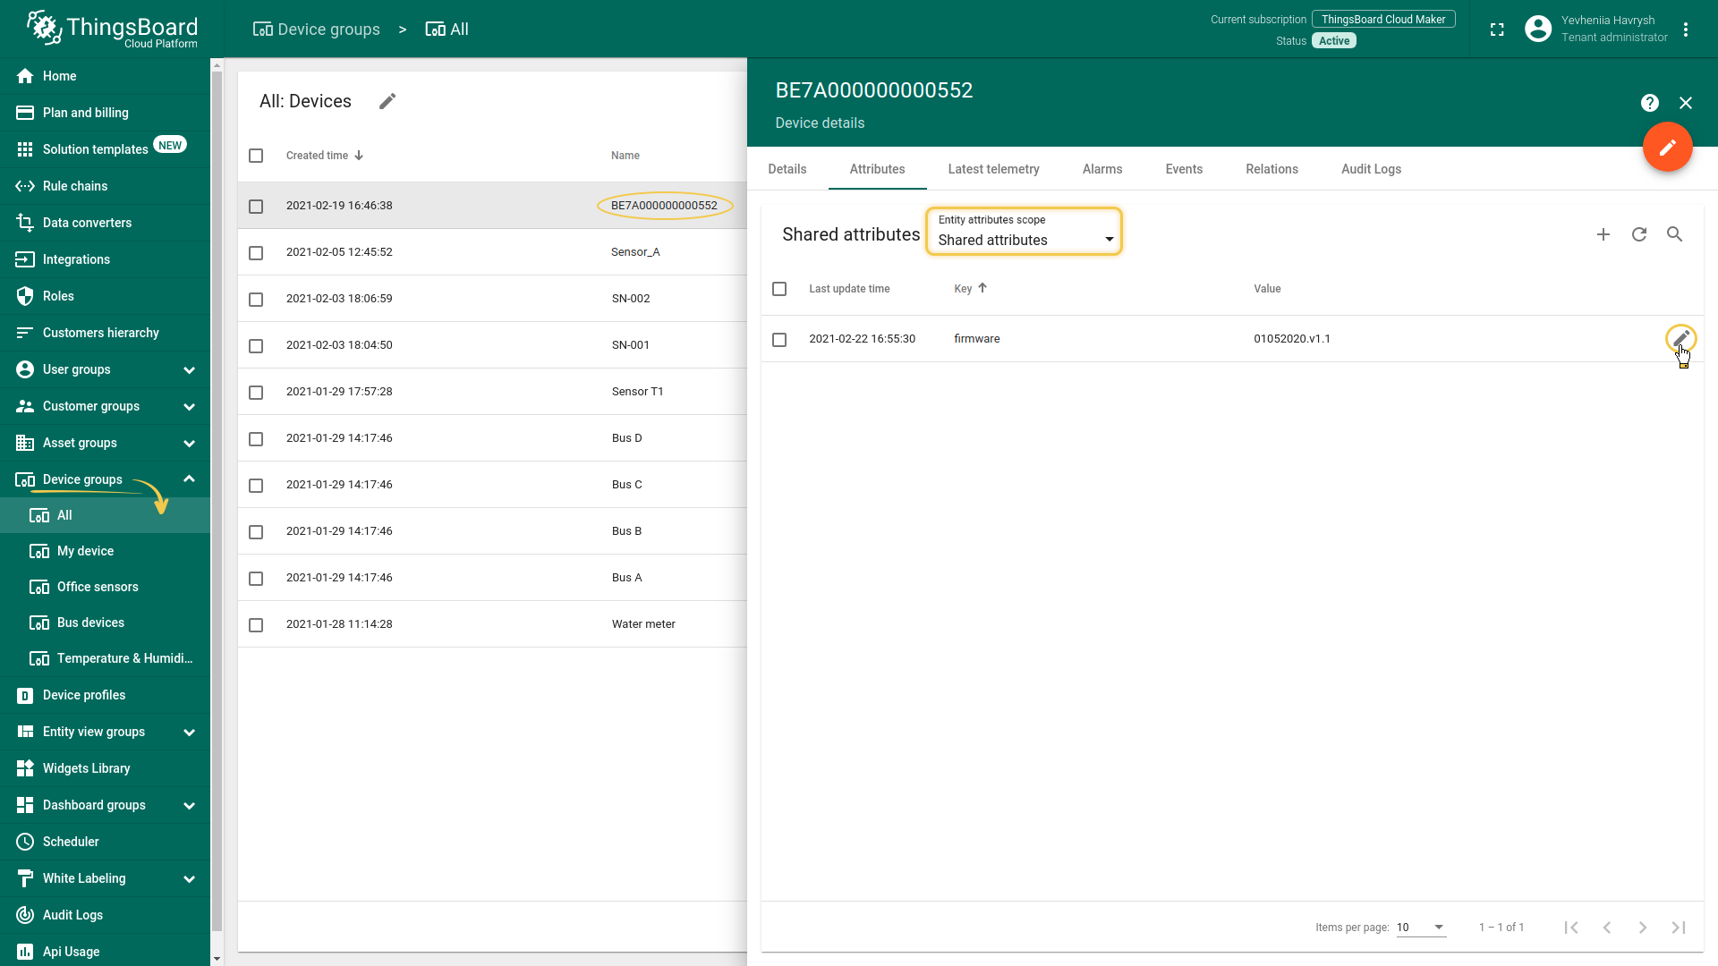Toggle select-all checkbox in devices table header

pos(256,156)
